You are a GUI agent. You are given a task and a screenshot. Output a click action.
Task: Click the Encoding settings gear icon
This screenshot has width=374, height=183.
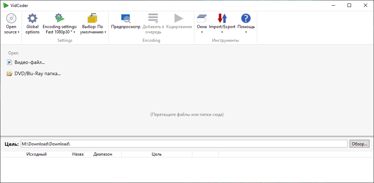60,18
